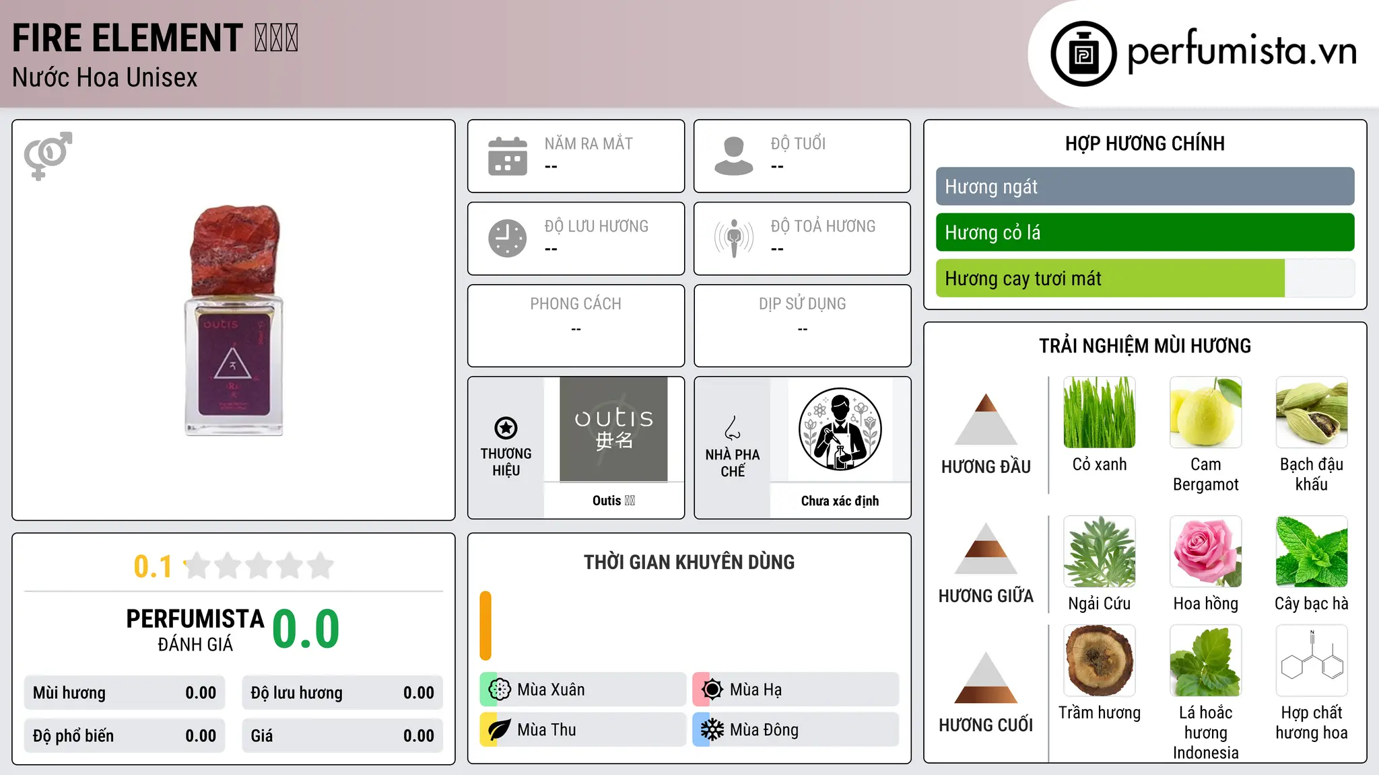This screenshot has height=775, width=1379.
Task: Click the clock icon beside Độ lưu hương
Action: coord(508,238)
